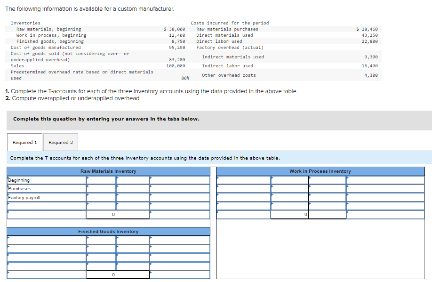Image resolution: width=432 pixels, height=282 pixels.
Task: Open the fourth-row debit dropdown in Raw Materials
Action: pyautogui.click(x=87, y=204)
